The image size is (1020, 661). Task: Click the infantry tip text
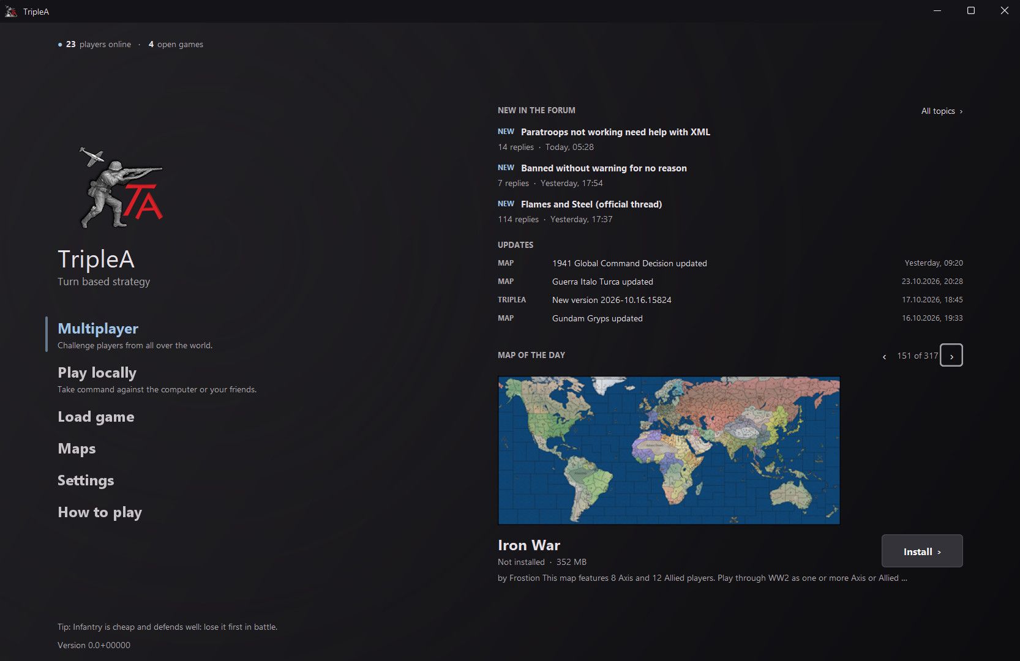(x=167, y=627)
